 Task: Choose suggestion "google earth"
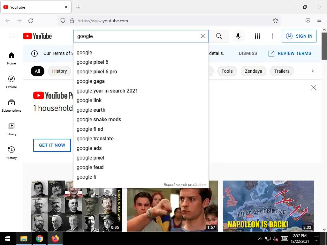[141, 110]
